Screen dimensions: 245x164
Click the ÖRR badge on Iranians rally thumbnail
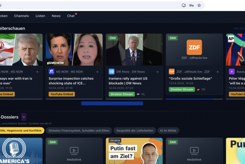[113, 38]
